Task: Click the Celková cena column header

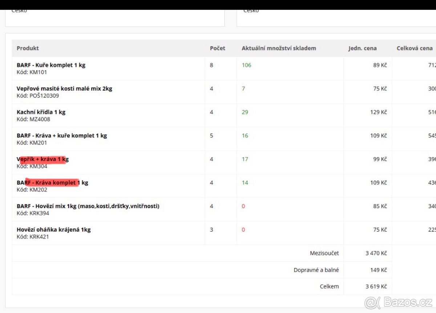Action: (x=415, y=48)
